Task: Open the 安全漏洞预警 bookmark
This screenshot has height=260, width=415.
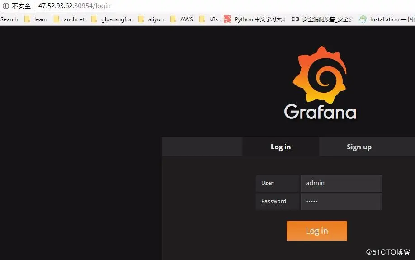Action: click(x=322, y=19)
